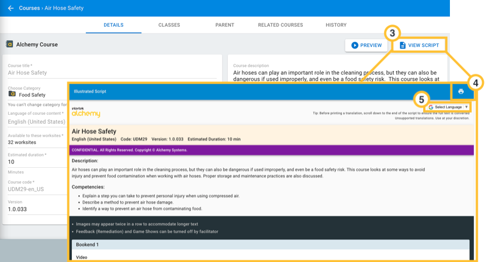This screenshot has height=262, width=485.
Task: Click the Version field 1.0.033
Action: (x=37, y=210)
